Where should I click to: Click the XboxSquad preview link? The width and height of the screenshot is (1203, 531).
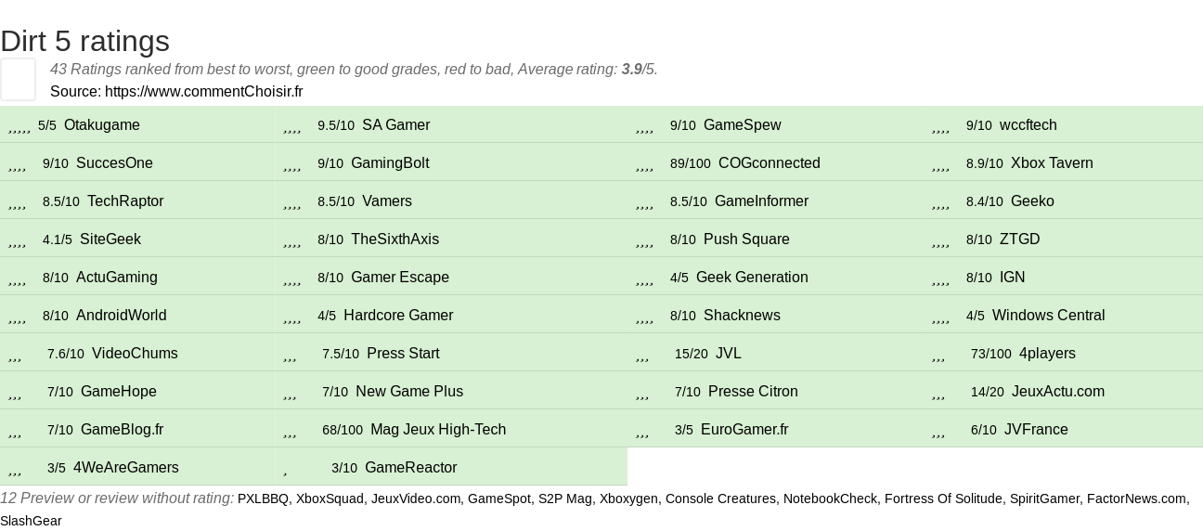tap(330, 499)
